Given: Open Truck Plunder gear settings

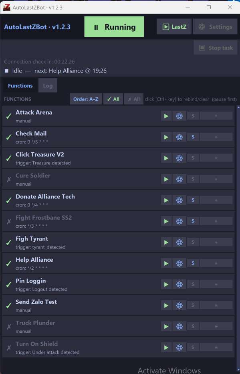Looking at the screenshot, I should pos(179,327).
